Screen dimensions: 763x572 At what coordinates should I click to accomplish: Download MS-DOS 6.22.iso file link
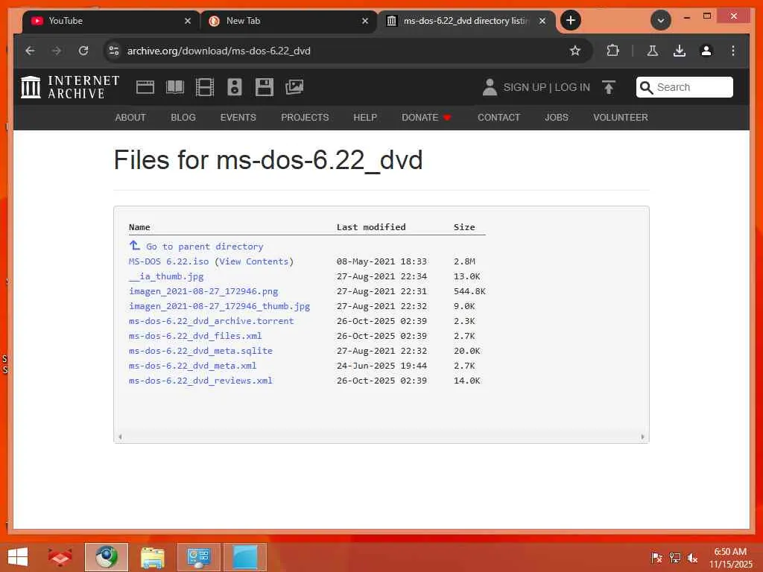(169, 261)
